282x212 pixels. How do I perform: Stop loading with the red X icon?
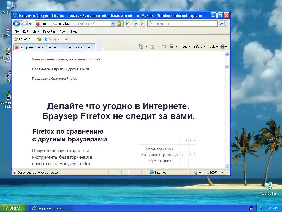coord(142,24)
